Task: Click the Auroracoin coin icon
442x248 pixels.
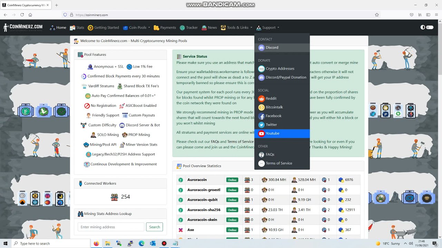Action: coord(180,180)
